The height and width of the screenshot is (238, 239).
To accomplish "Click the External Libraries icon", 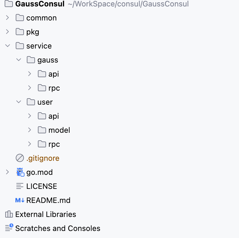I will 9,214.
